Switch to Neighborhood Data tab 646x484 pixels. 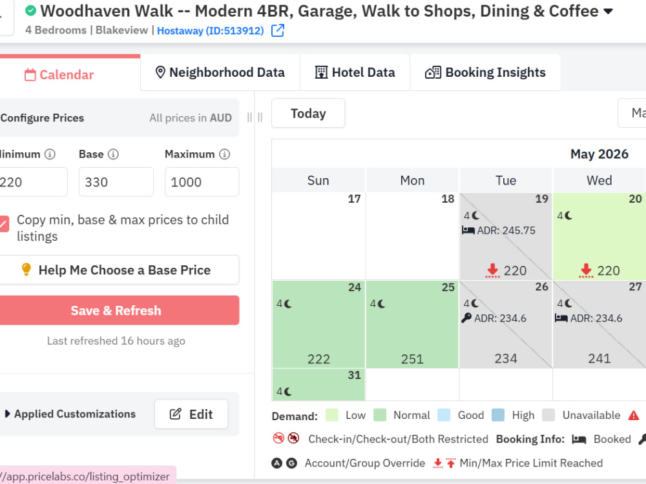coord(220,72)
